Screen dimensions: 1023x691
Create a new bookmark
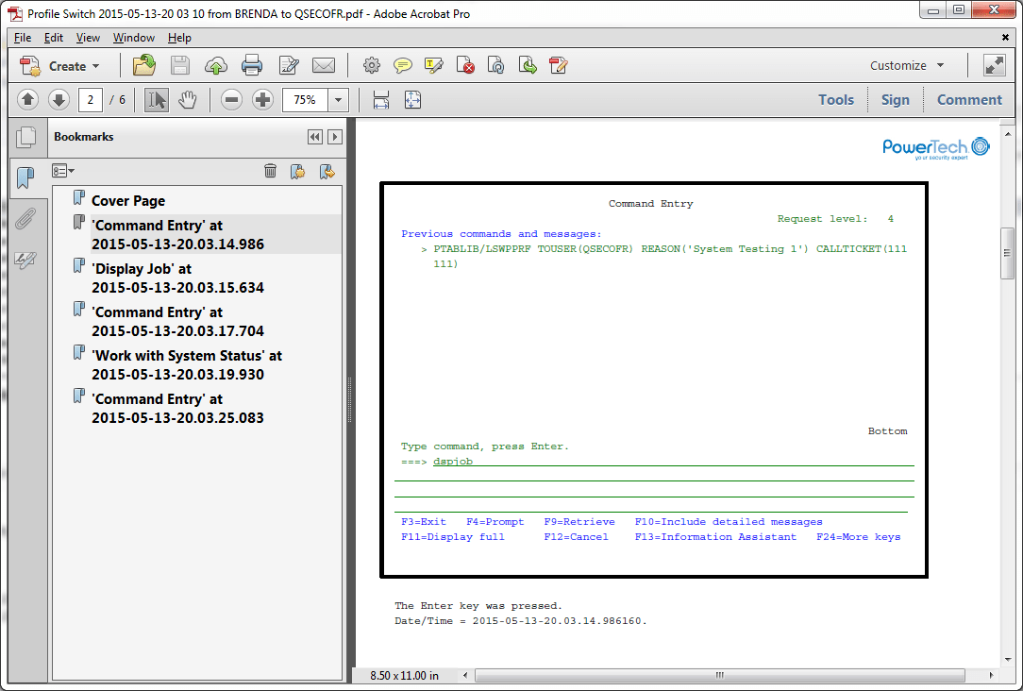[299, 171]
